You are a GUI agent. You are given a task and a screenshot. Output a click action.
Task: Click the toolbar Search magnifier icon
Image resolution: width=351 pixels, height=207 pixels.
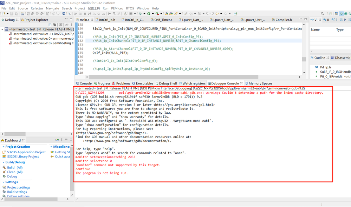pyautogui.click(x=322, y=14)
